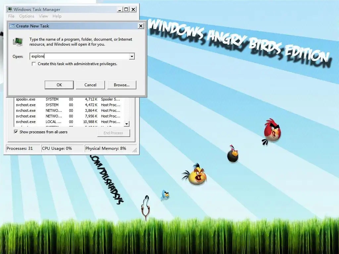Select the svchost.exe row using 7,956 K

[x=69, y=116]
